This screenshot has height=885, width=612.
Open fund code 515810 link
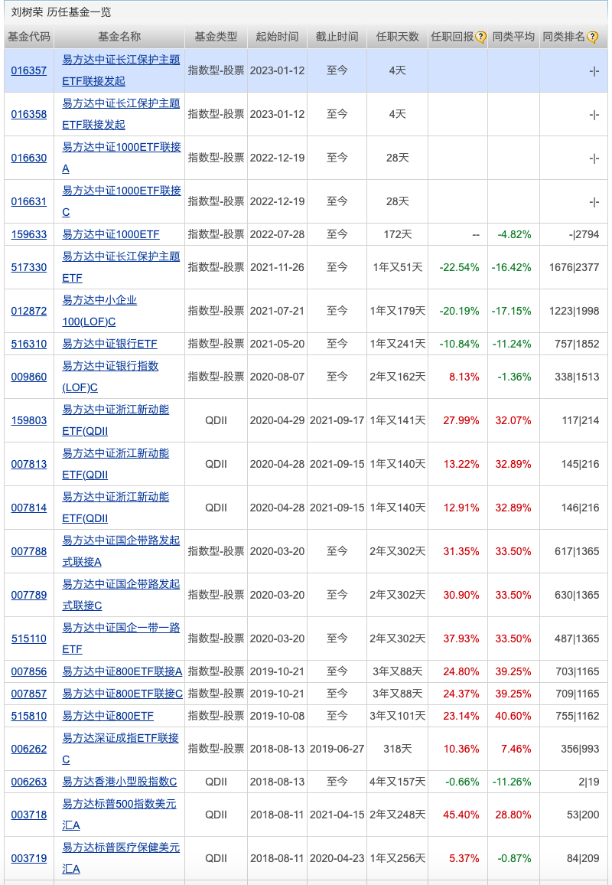point(29,716)
